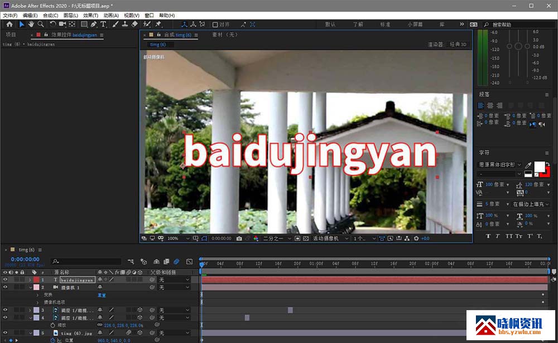Select the Rotation tool
Image resolution: width=558 pixels, height=343 pixels.
click(x=52, y=24)
